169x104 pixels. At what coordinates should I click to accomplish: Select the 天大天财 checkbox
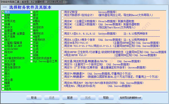(x=3, y=61)
